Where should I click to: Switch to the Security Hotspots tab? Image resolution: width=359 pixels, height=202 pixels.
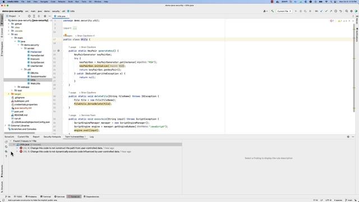click(x=52, y=137)
